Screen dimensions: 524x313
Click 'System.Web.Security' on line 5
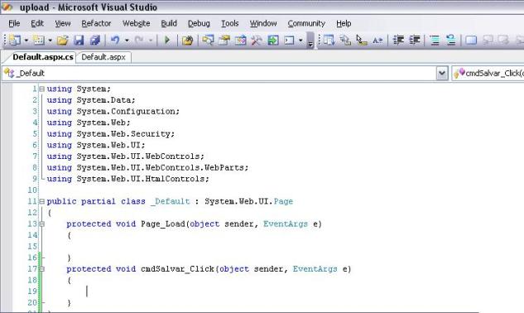coord(123,134)
